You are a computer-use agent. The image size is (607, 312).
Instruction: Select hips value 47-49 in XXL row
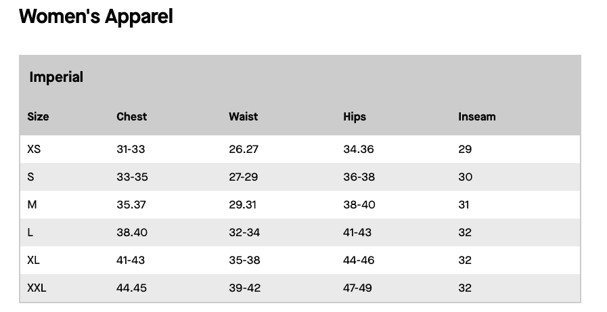coord(357,288)
